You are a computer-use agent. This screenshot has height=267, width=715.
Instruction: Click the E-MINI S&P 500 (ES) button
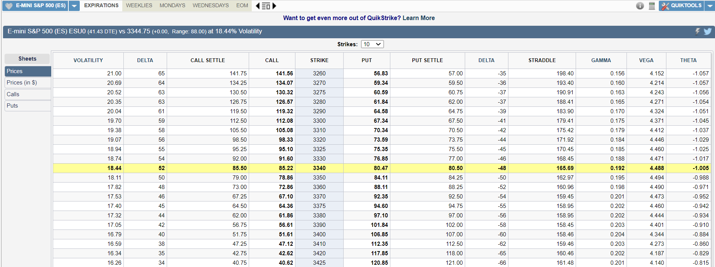click(36, 6)
